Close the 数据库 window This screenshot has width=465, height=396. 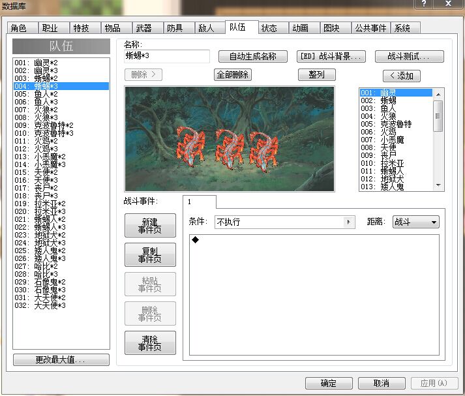coord(448,4)
